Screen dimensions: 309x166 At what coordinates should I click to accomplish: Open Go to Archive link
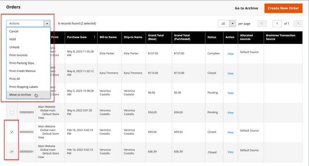click(x=246, y=8)
